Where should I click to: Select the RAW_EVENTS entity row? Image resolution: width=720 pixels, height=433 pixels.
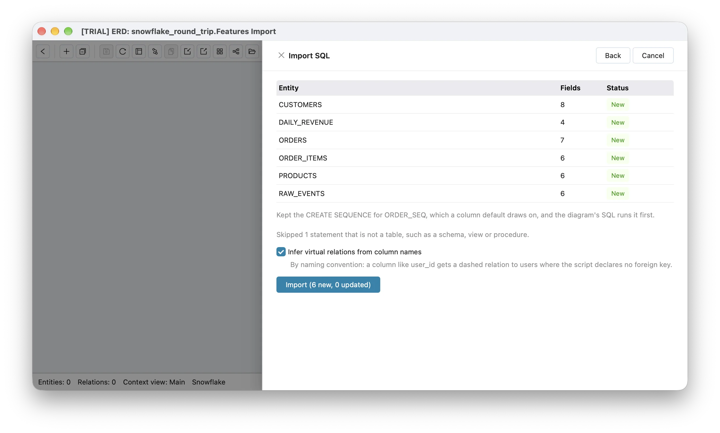(x=475, y=194)
